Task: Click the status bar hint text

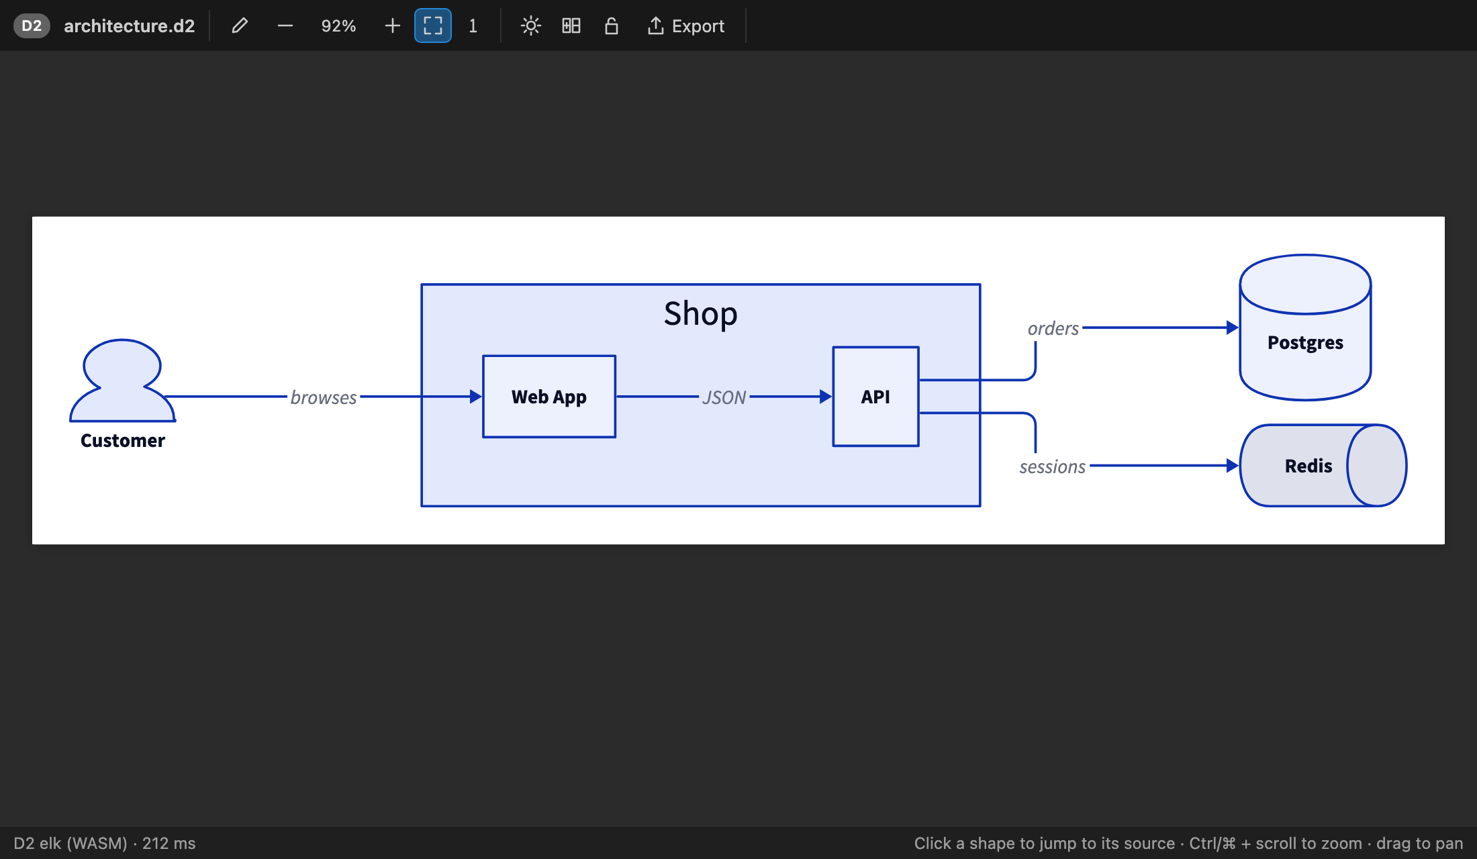Action: (x=1188, y=843)
